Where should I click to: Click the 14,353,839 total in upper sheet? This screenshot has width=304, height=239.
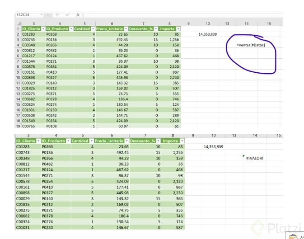pos(208,34)
